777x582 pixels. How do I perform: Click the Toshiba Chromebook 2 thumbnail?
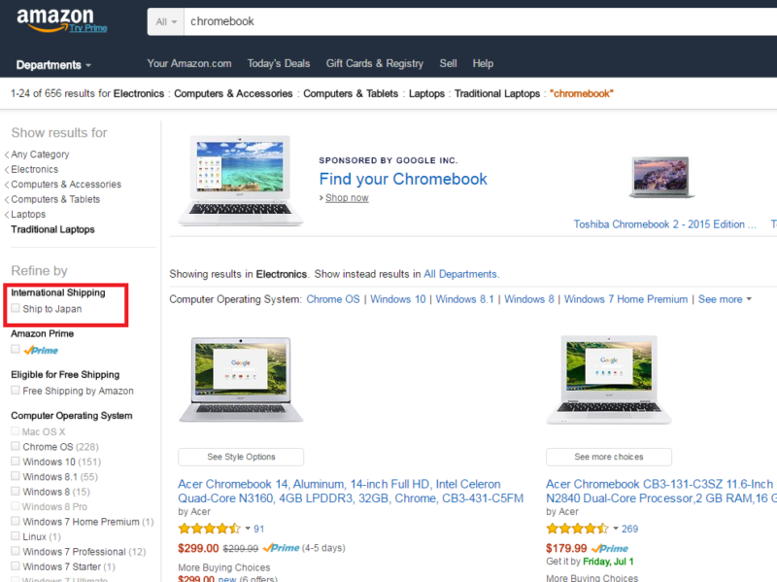[x=661, y=178]
